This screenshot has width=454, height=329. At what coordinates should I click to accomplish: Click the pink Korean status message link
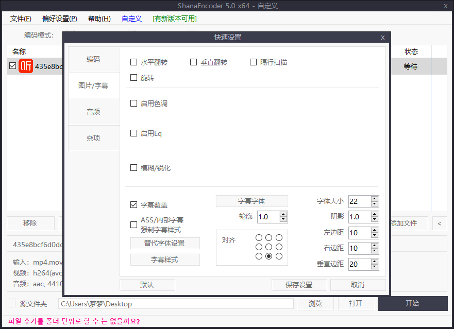[x=74, y=321]
